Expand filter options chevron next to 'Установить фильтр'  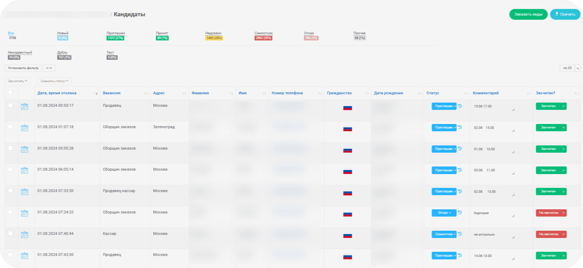pyautogui.click(x=49, y=68)
